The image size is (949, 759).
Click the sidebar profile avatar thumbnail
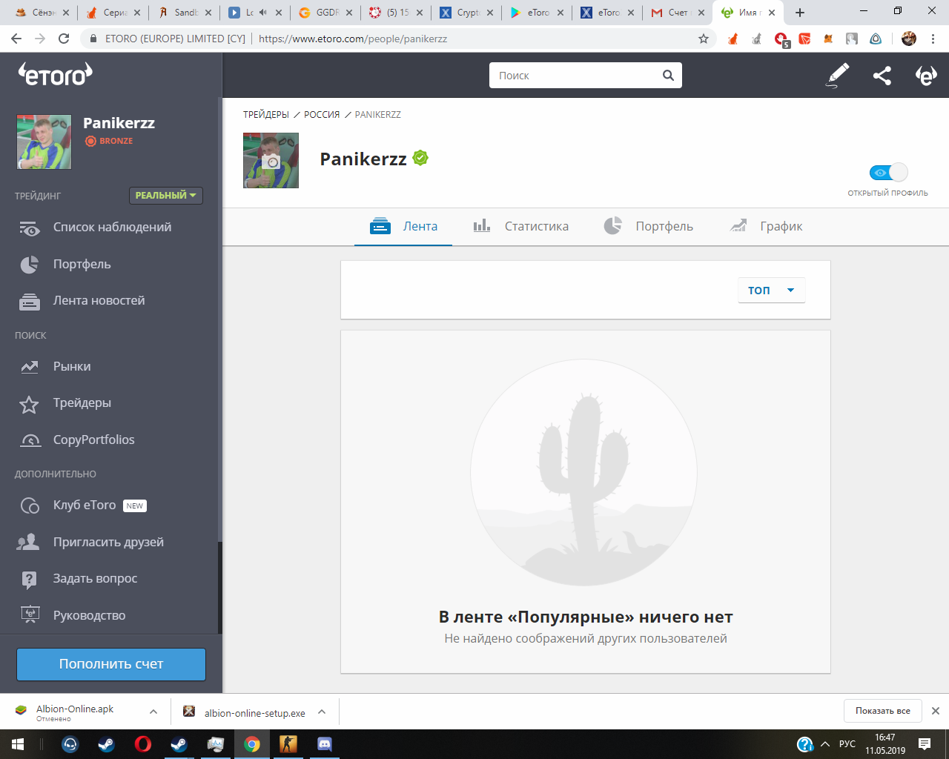click(x=44, y=142)
